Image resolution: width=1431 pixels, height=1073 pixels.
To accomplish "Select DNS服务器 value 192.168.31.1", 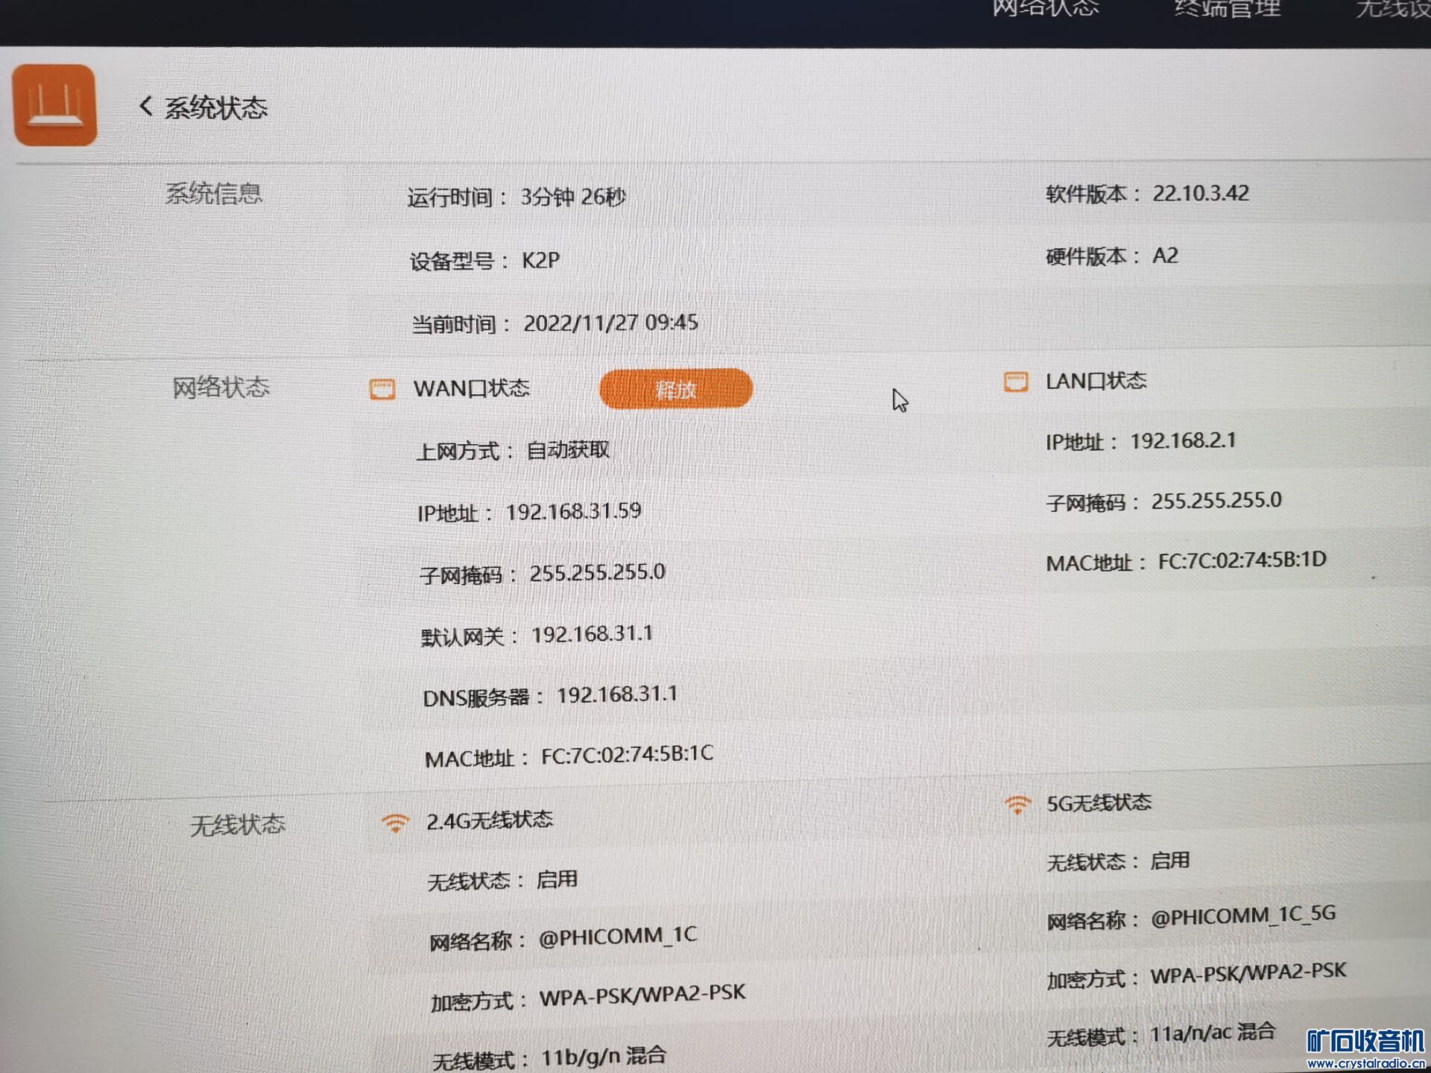I will pyautogui.click(x=617, y=694).
